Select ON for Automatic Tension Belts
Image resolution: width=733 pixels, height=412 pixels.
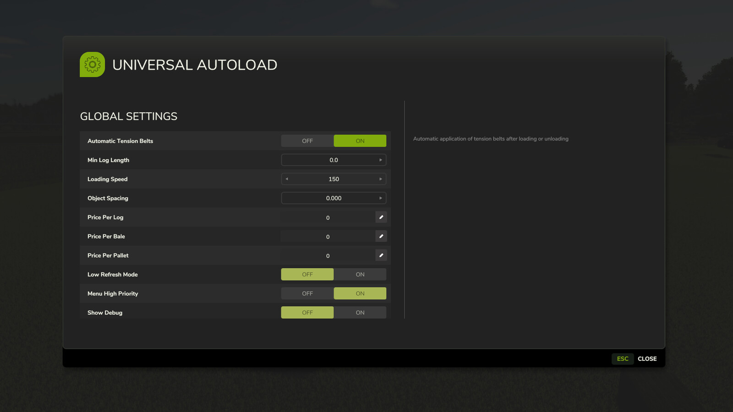click(360, 141)
